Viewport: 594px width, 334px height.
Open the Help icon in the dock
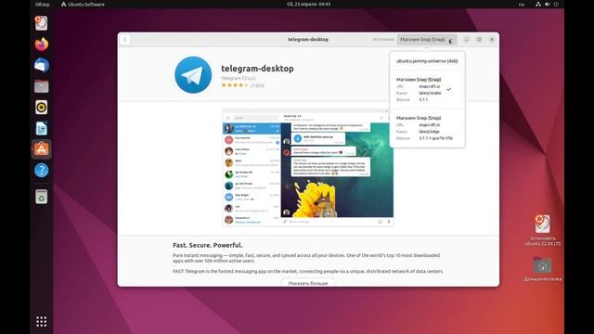pyautogui.click(x=41, y=171)
